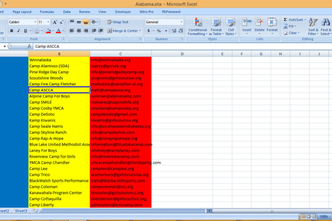Open the Fill Color dropdown arrow
The height and width of the screenshot is (221, 332).
point(53,31)
